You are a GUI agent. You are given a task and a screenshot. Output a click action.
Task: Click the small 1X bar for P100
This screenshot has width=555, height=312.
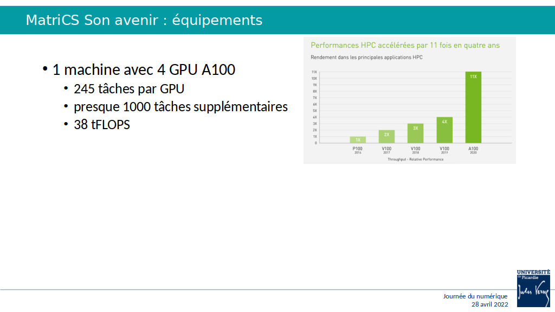[x=358, y=140]
